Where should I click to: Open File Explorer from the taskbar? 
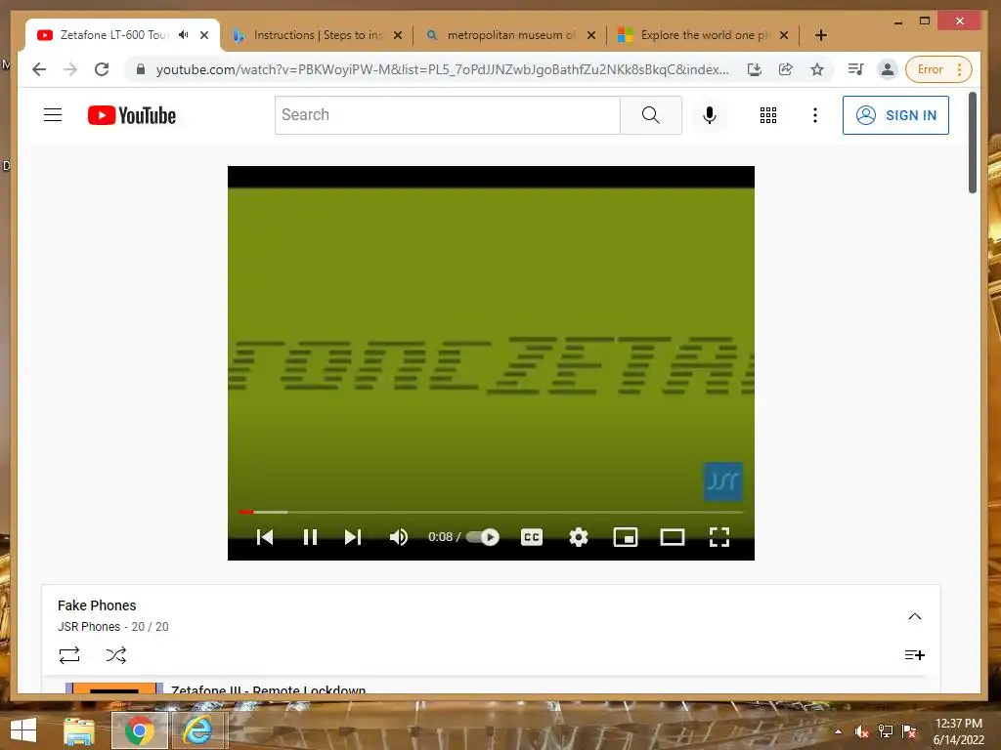pyautogui.click(x=79, y=730)
